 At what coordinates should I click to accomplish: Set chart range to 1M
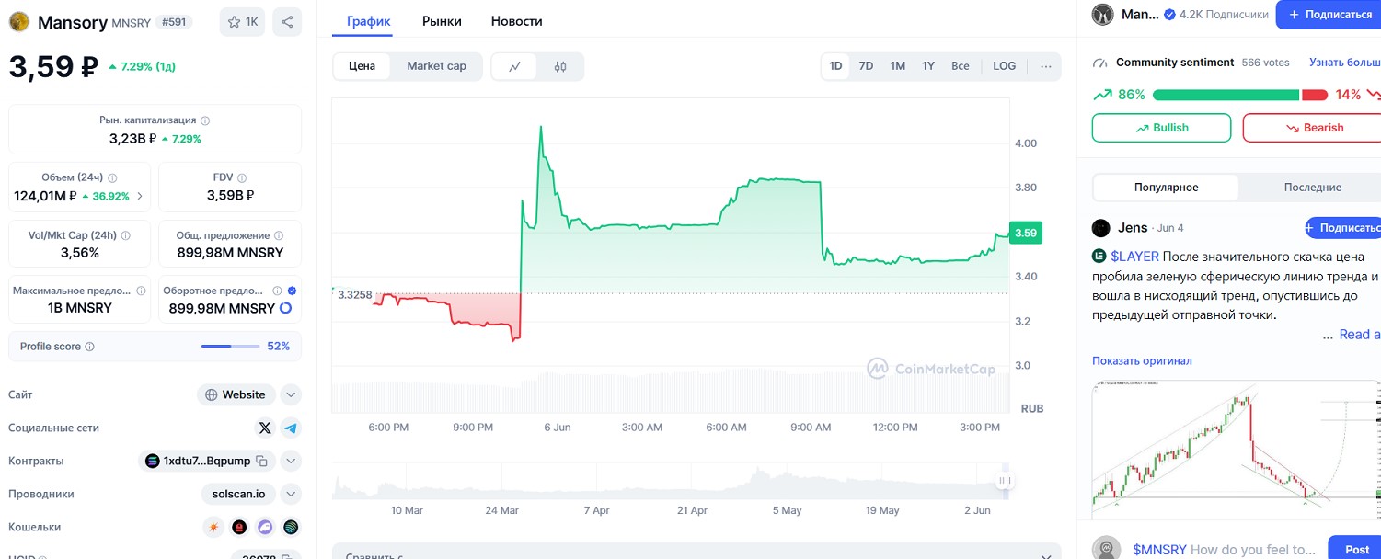click(x=897, y=66)
